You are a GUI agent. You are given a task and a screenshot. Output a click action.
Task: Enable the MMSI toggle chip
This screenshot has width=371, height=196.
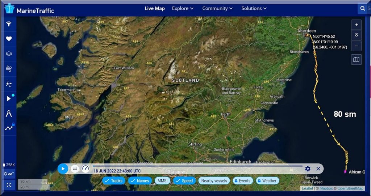162,181
